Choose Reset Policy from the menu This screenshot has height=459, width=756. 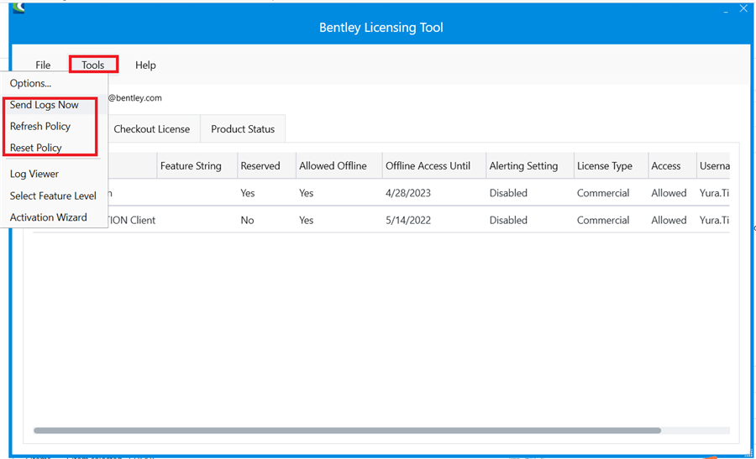coord(36,148)
